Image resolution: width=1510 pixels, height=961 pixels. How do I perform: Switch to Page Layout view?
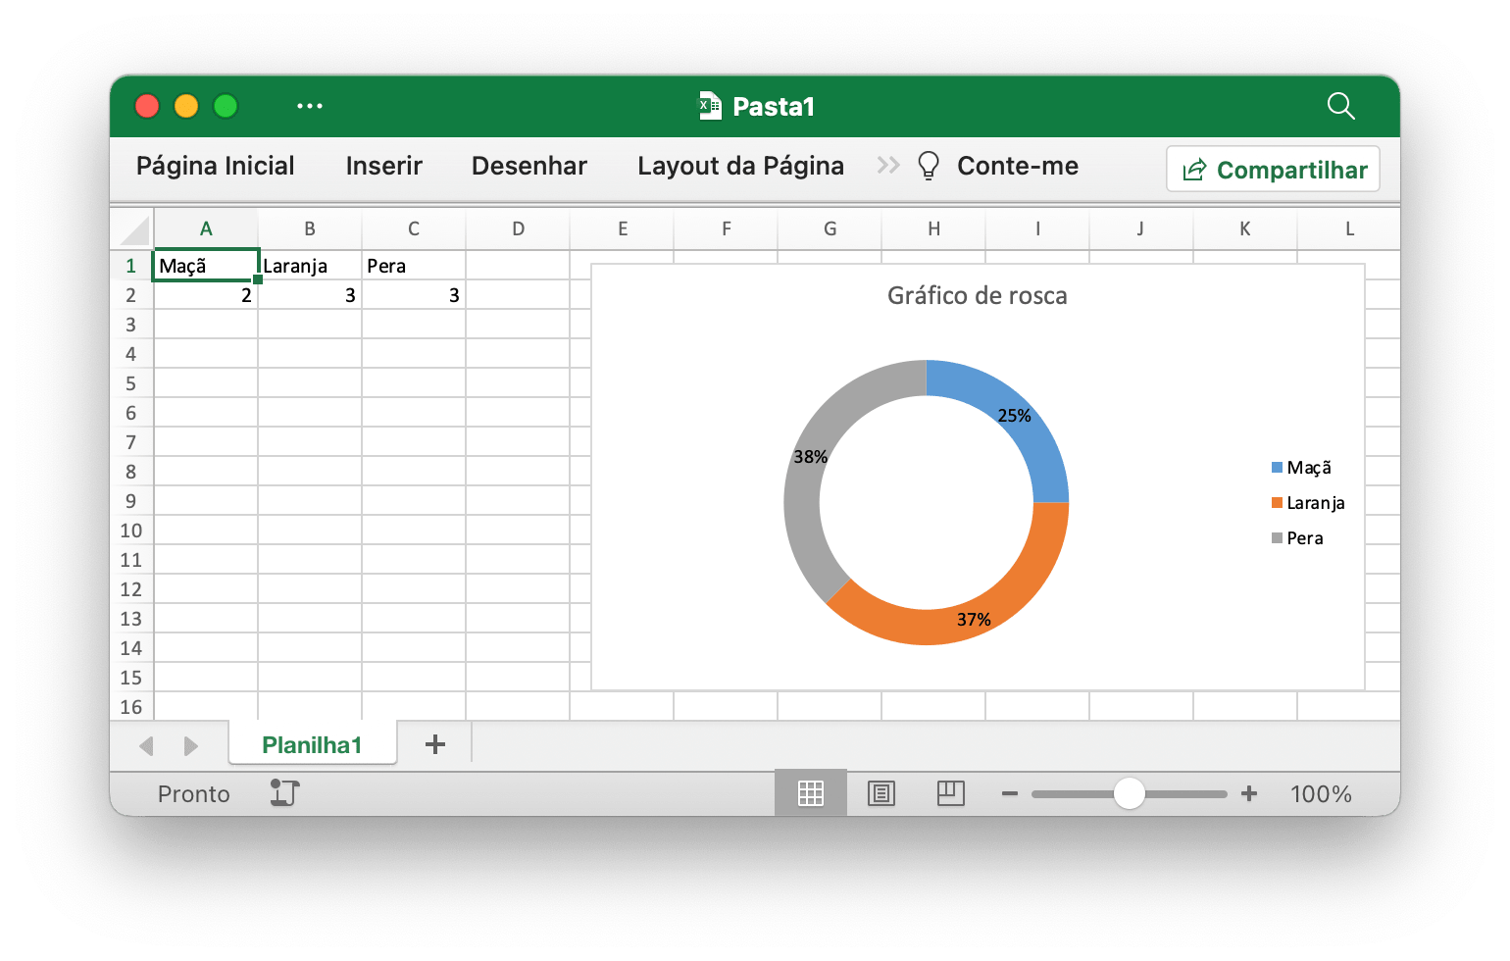881,793
